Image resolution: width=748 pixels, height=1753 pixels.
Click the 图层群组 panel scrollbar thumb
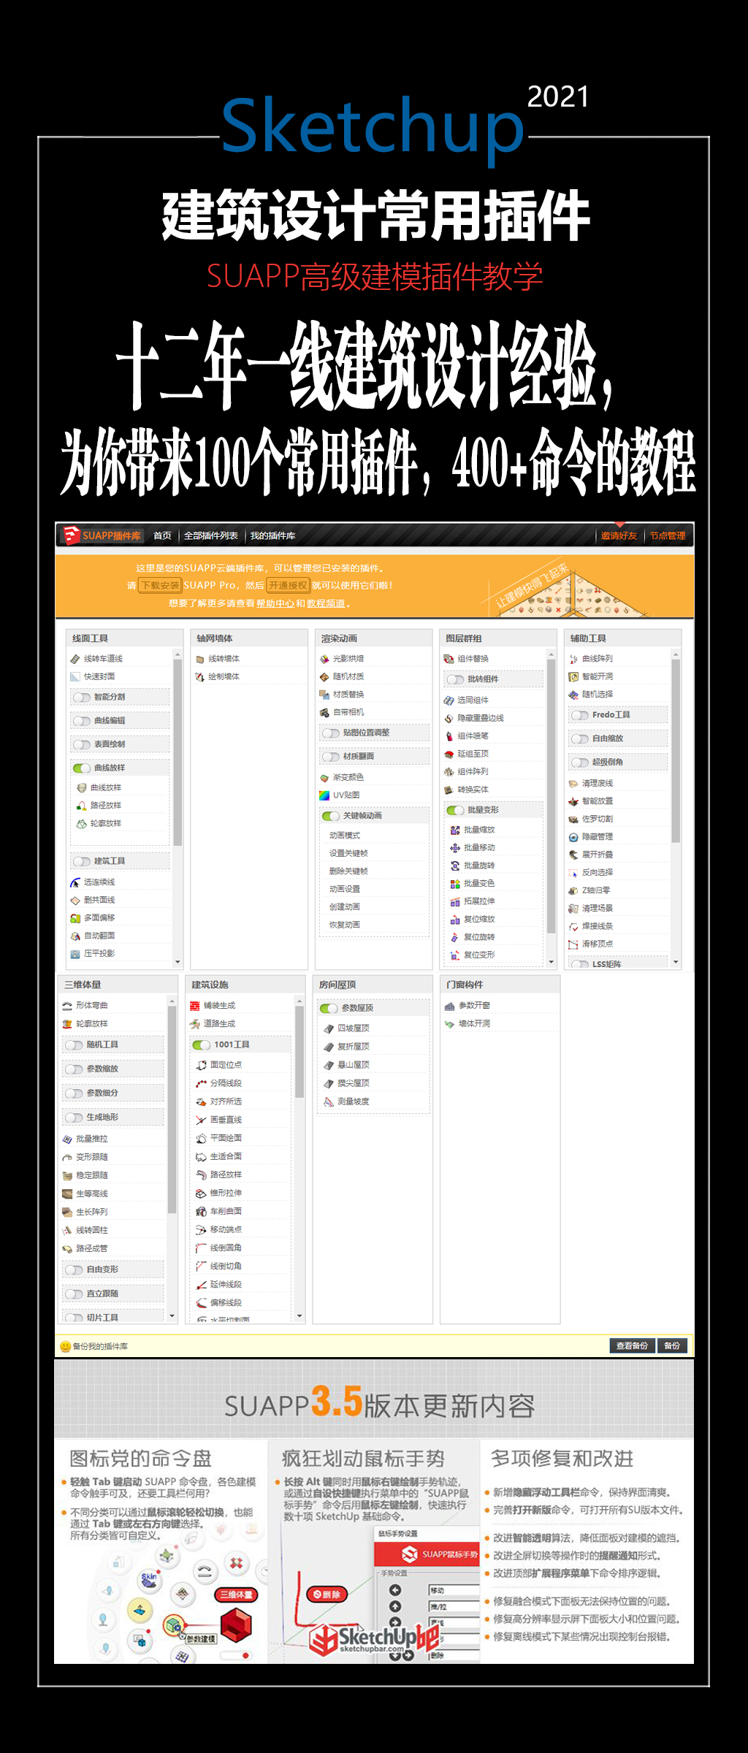click(x=552, y=798)
